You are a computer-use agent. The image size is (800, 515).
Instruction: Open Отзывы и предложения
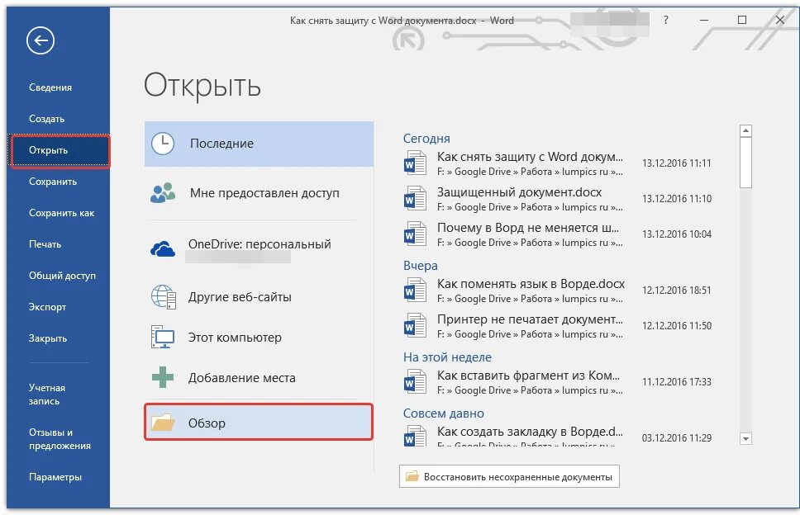(60, 438)
